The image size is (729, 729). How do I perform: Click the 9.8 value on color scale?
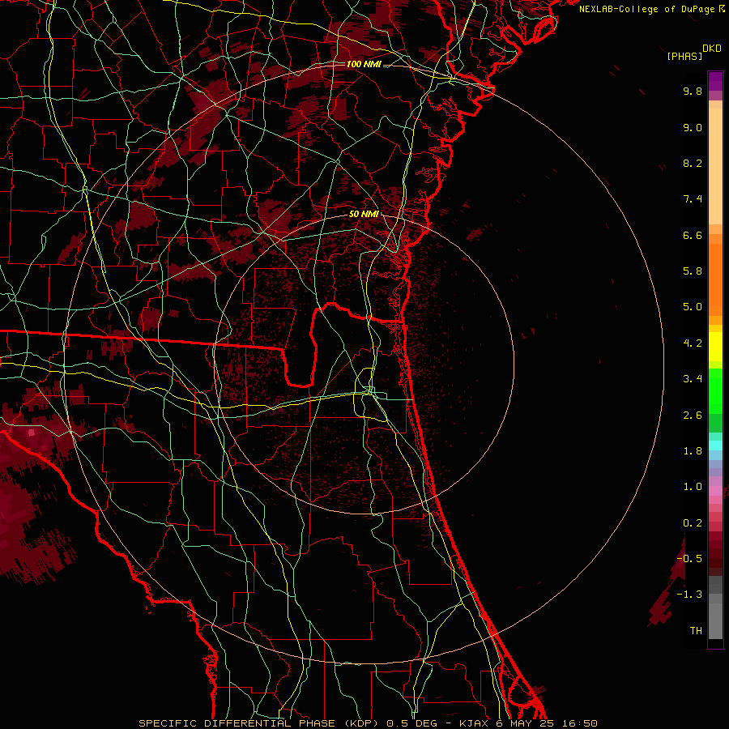click(693, 91)
